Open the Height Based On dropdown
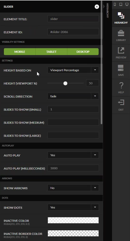Screen dimensions: 130x241 [x=73, y=70]
